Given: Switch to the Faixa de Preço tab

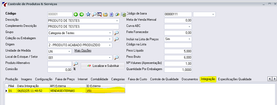Looking at the screenshot, I should point(65,79).
